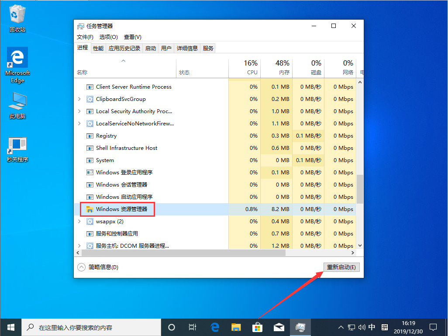Expand the ClipboardSvcGroup process entry
This screenshot has width=448, height=336.
79,99
